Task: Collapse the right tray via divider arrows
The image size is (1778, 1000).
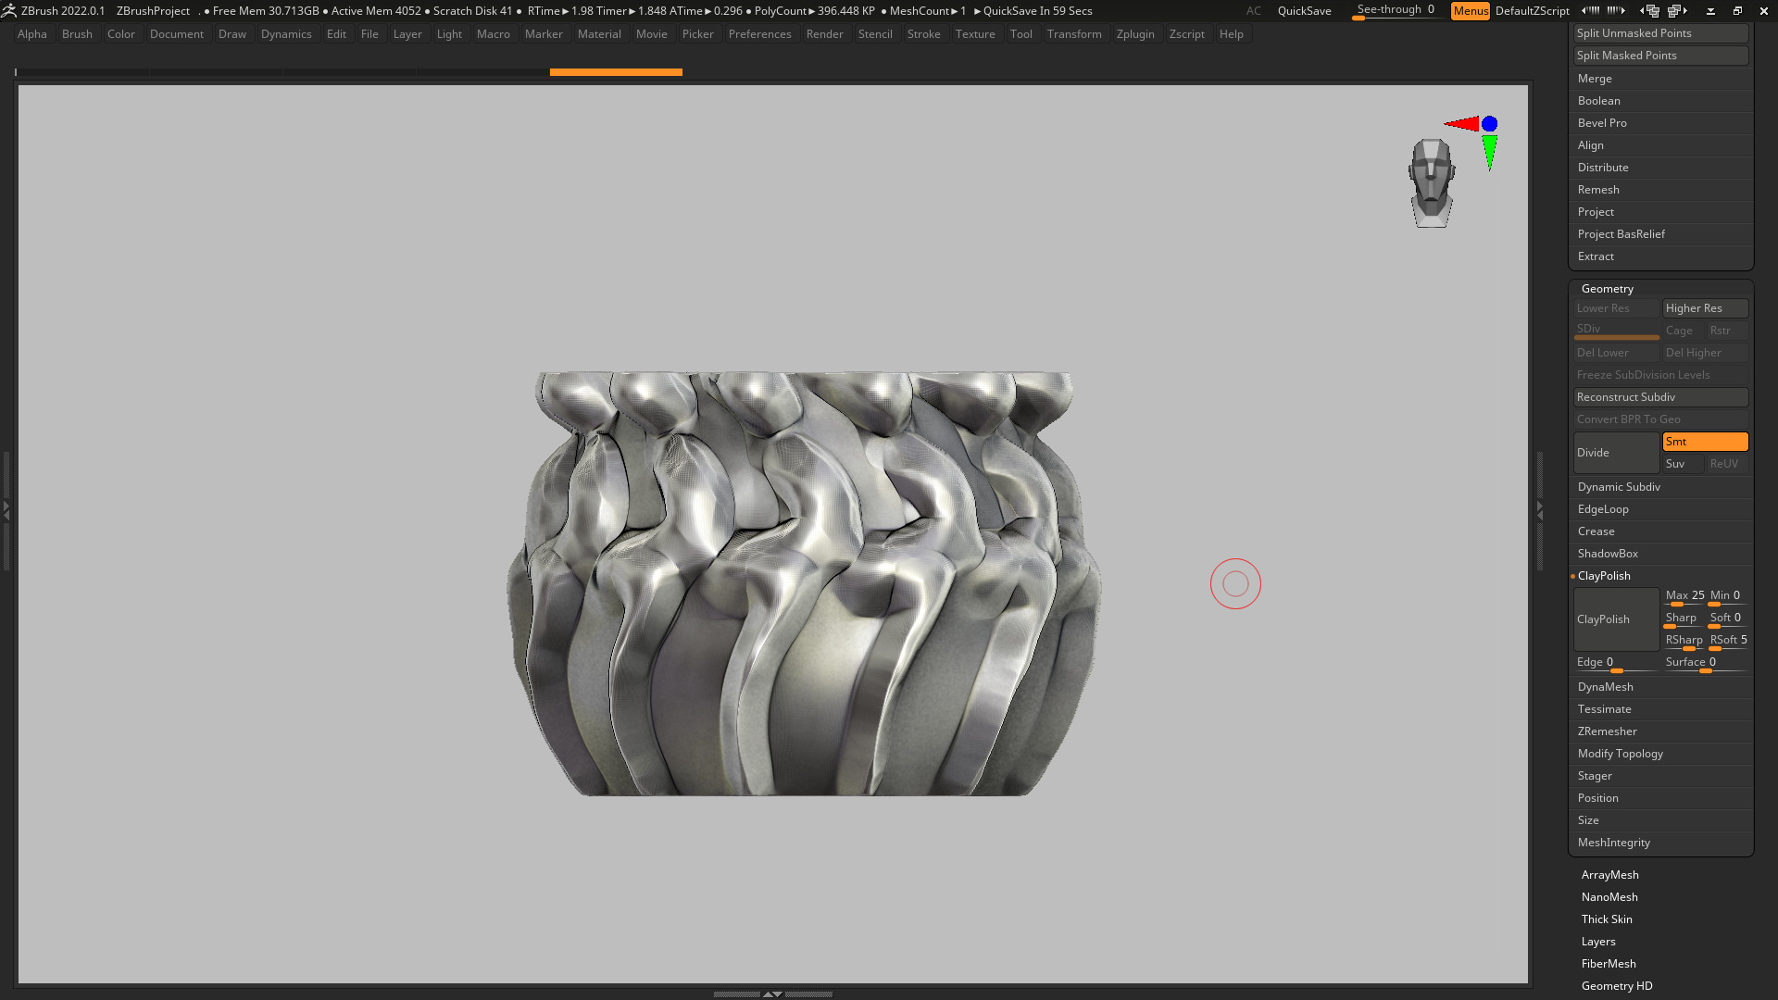Action: (1539, 509)
